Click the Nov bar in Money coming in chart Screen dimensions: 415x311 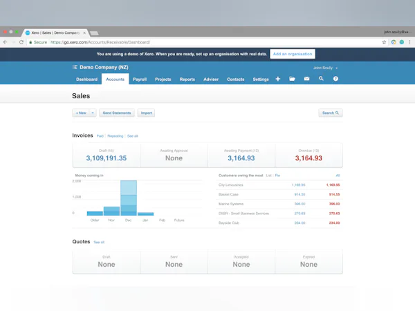111,211
